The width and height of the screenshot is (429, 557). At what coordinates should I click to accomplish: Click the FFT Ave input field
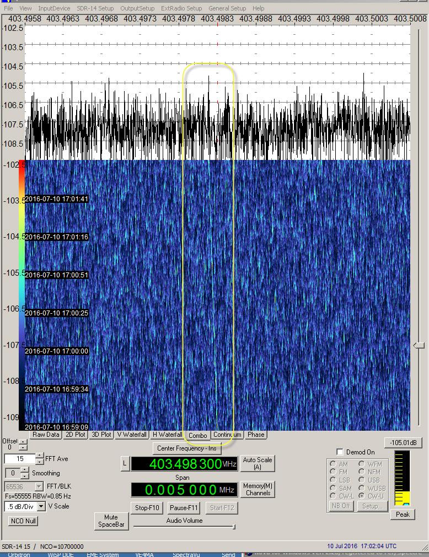[x=20, y=459]
